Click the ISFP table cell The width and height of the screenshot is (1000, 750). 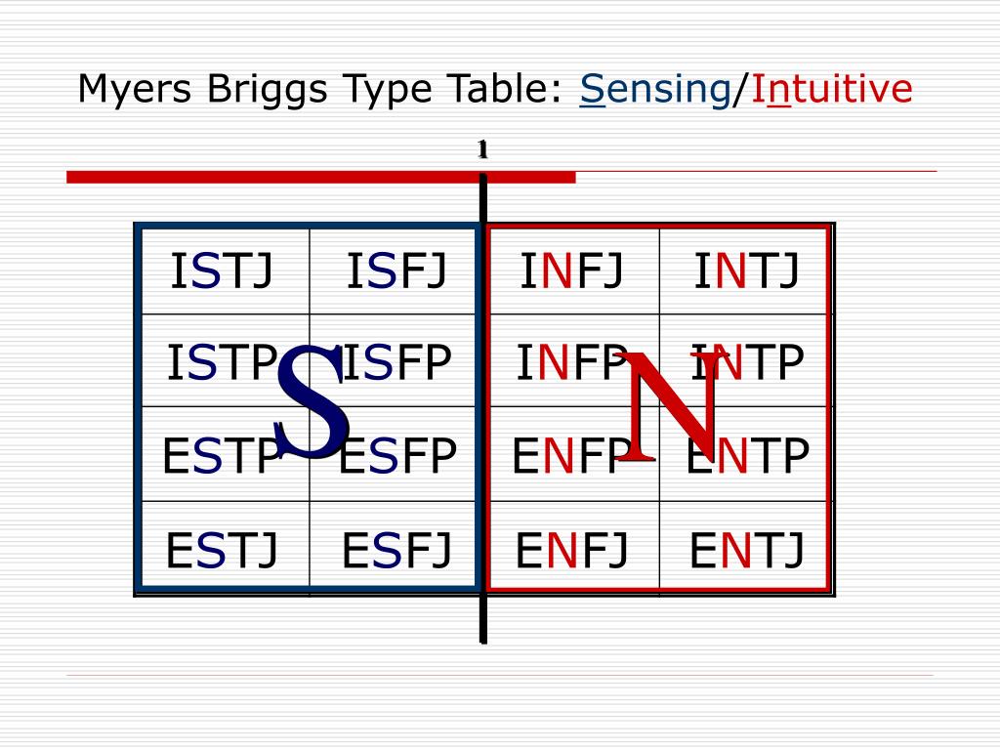click(x=393, y=361)
